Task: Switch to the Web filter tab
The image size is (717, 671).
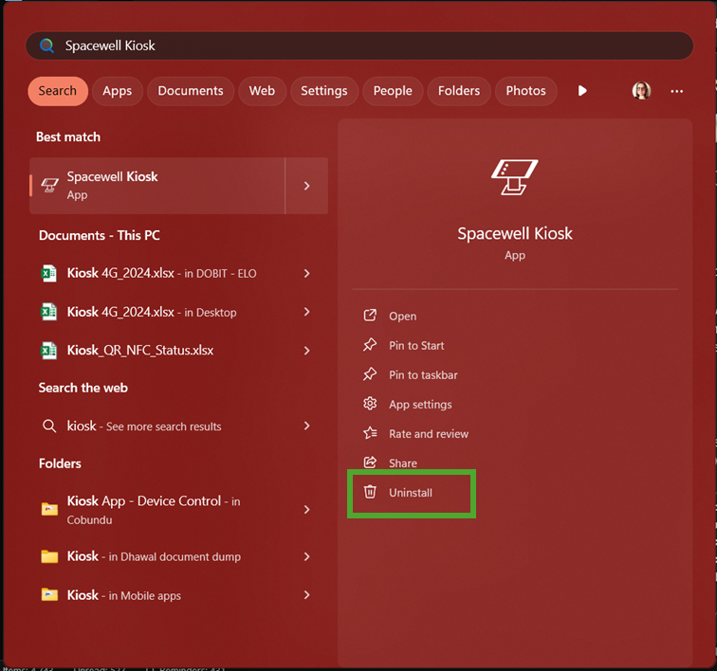Action: pos(262,91)
